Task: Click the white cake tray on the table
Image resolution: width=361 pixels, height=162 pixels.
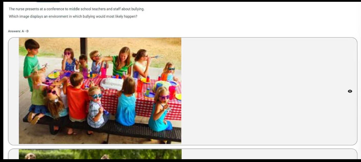Action: (x=112, y=83)
